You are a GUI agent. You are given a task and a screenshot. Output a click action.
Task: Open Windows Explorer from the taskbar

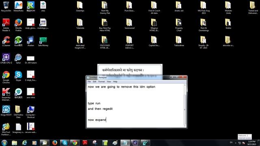15,143
